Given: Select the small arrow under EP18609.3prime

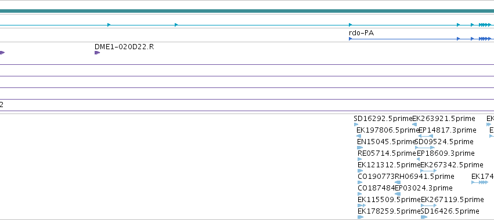Looking at the screenshot, I should (x=418, y=159).
